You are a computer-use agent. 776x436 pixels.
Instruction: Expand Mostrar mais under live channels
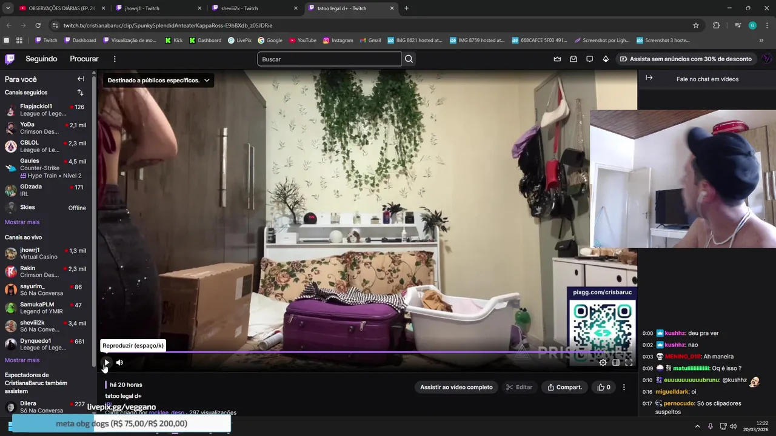tap(22, 360)
